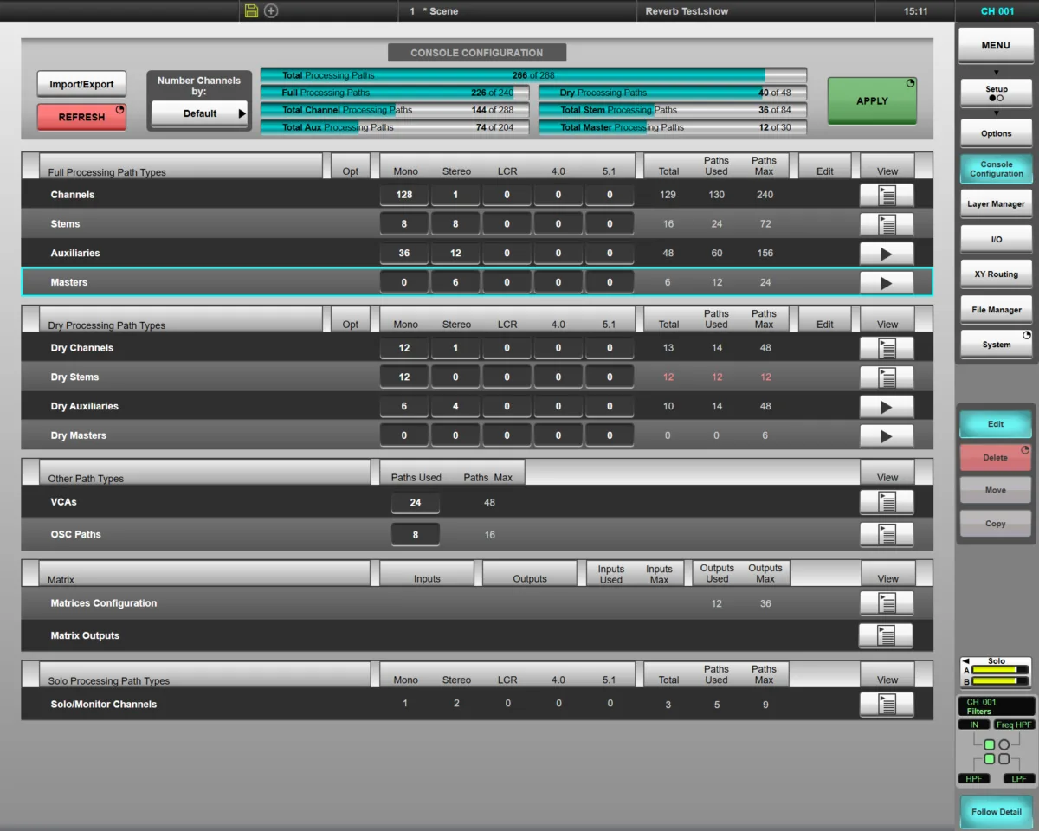Open the System menu item
1039x831 pixels.
point(996,345)
